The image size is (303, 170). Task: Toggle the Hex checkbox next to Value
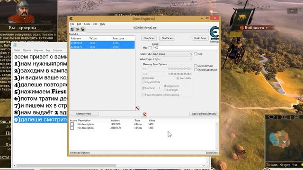click(x=150, y=48)
